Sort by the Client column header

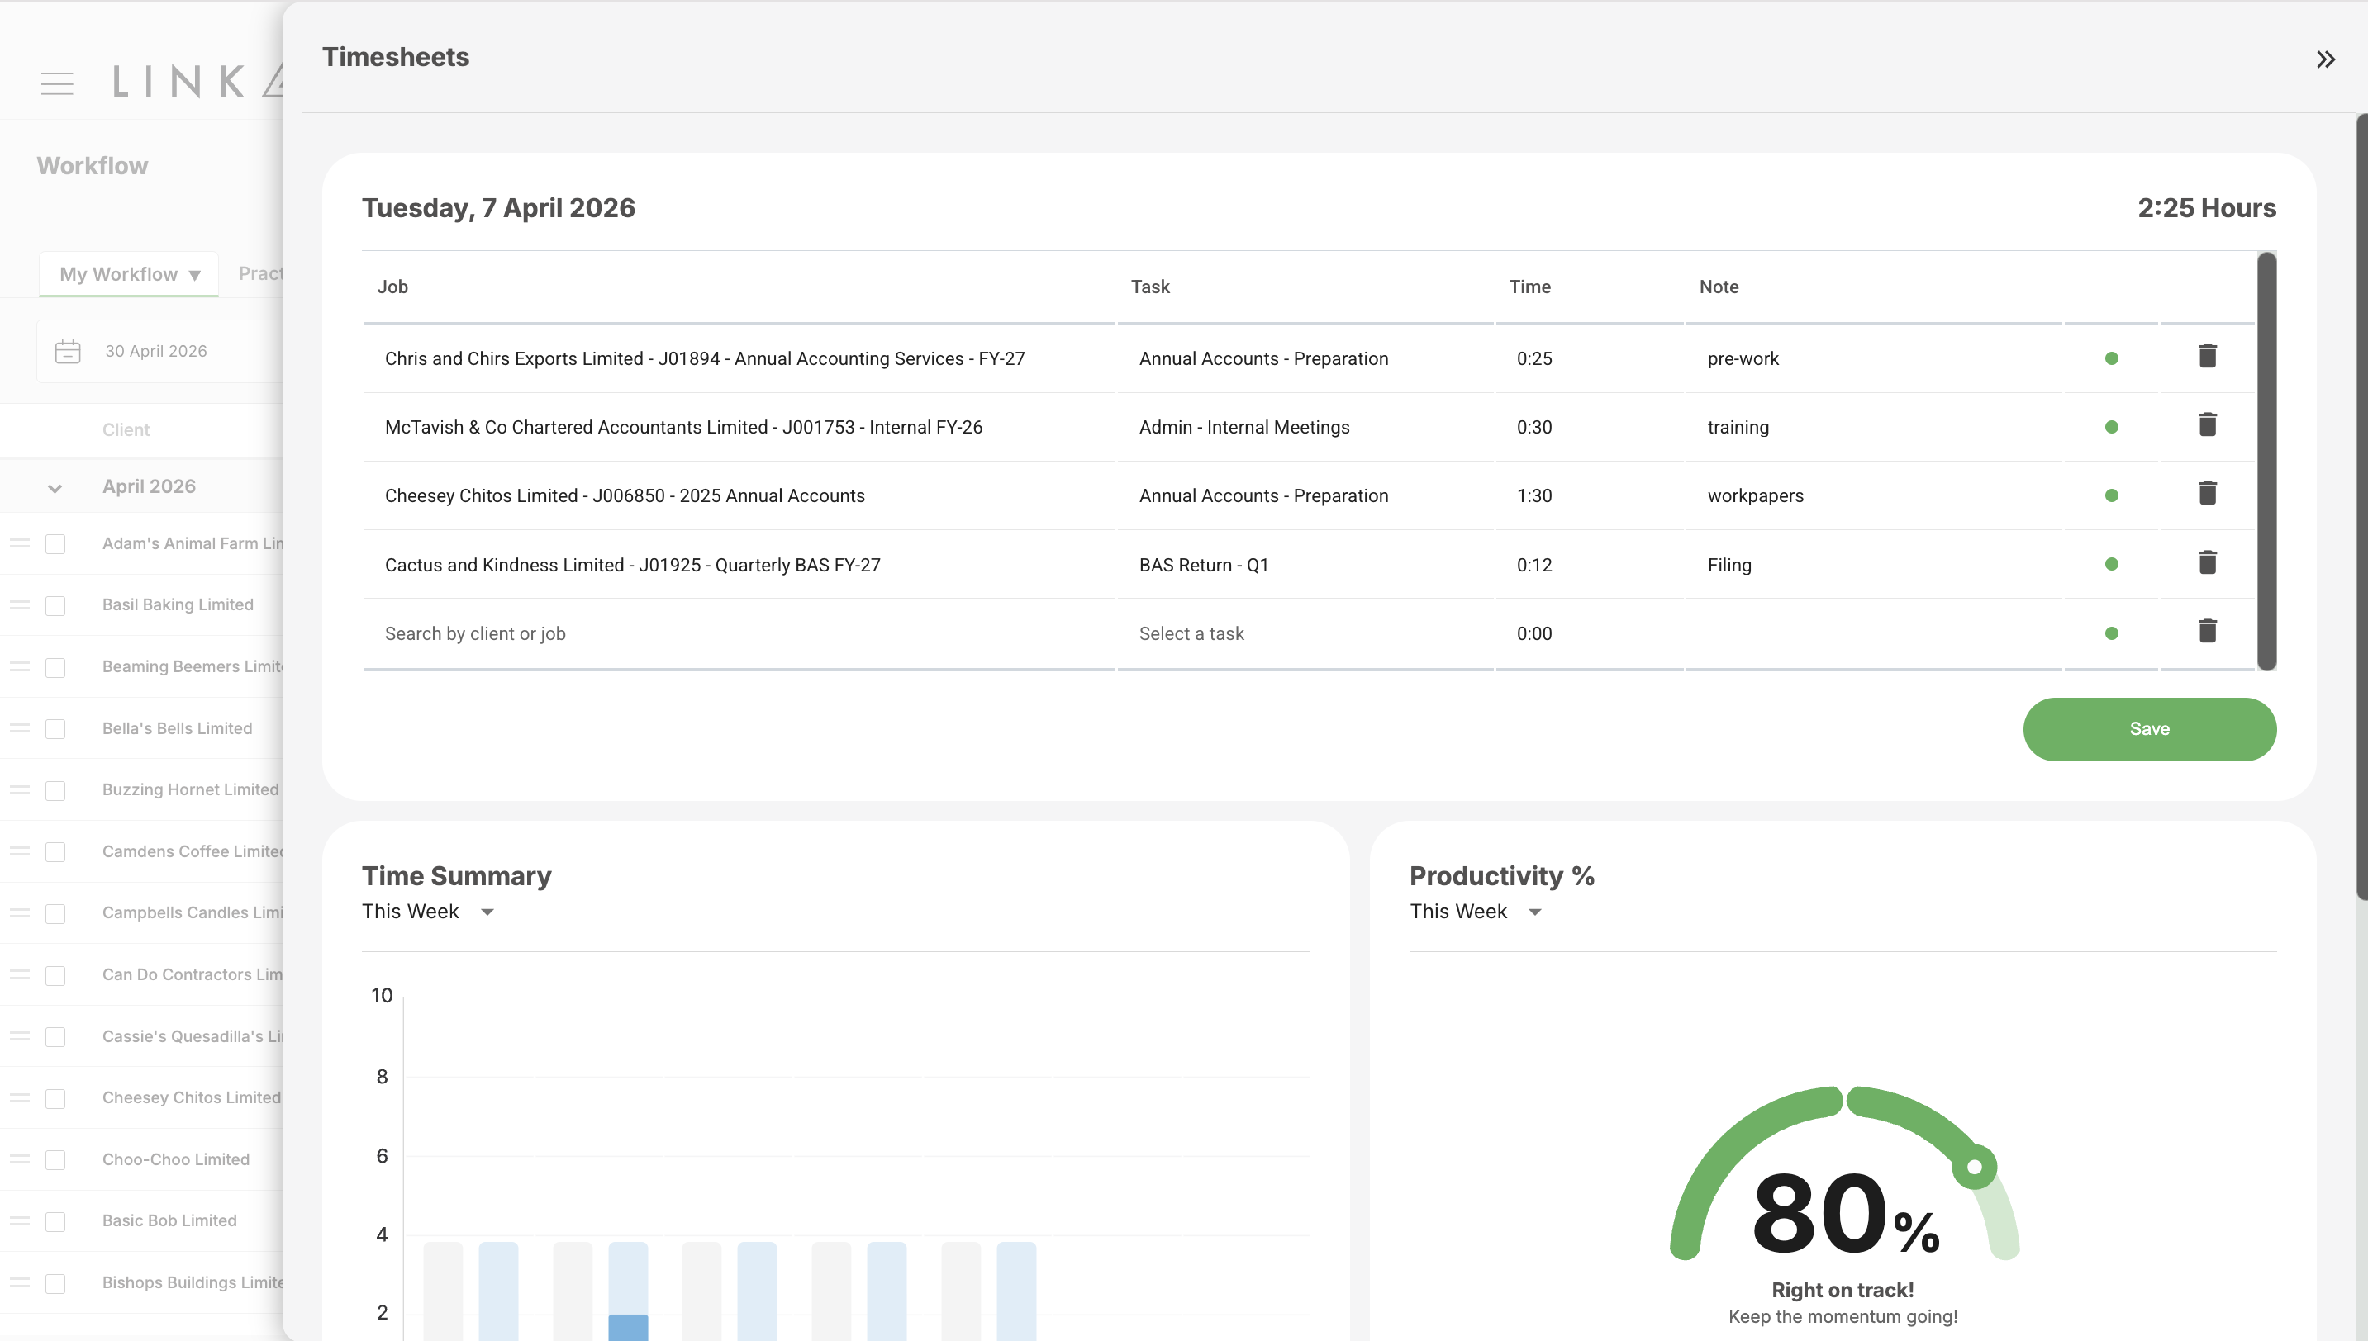tap(126, 430)
